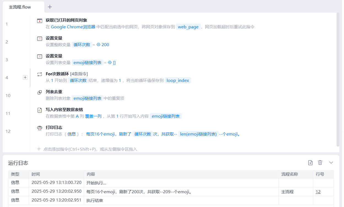Switch to the 主流程.flow tab
344x207 pixels.
point(20,7)
